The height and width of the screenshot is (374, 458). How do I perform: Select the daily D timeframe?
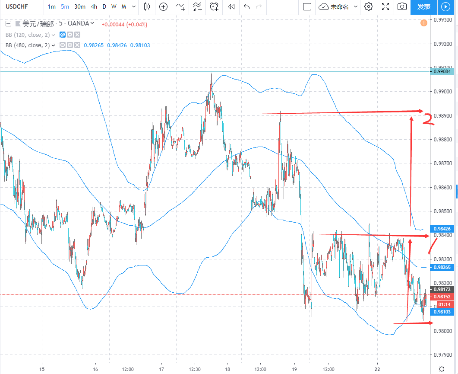tap(104, 6)
